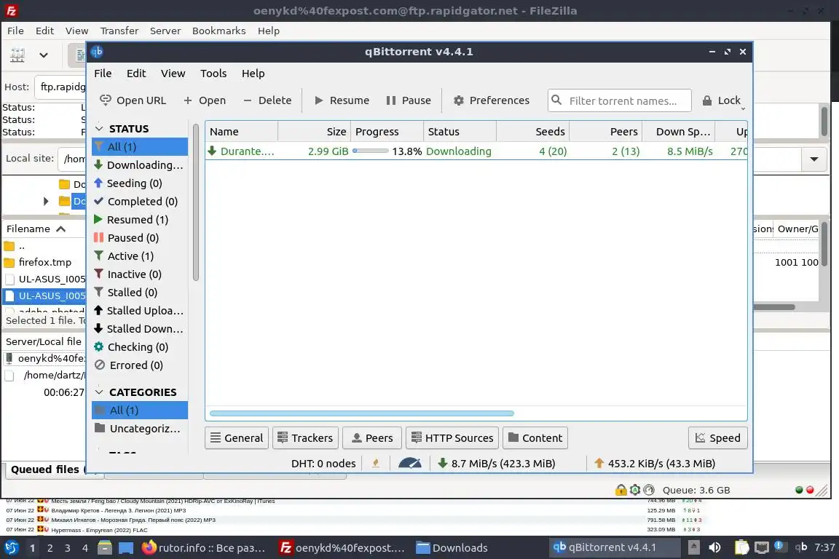Open a torrent file with the Open button
The width and height of the screenshot is (839, 559).
tap(205, 100)
